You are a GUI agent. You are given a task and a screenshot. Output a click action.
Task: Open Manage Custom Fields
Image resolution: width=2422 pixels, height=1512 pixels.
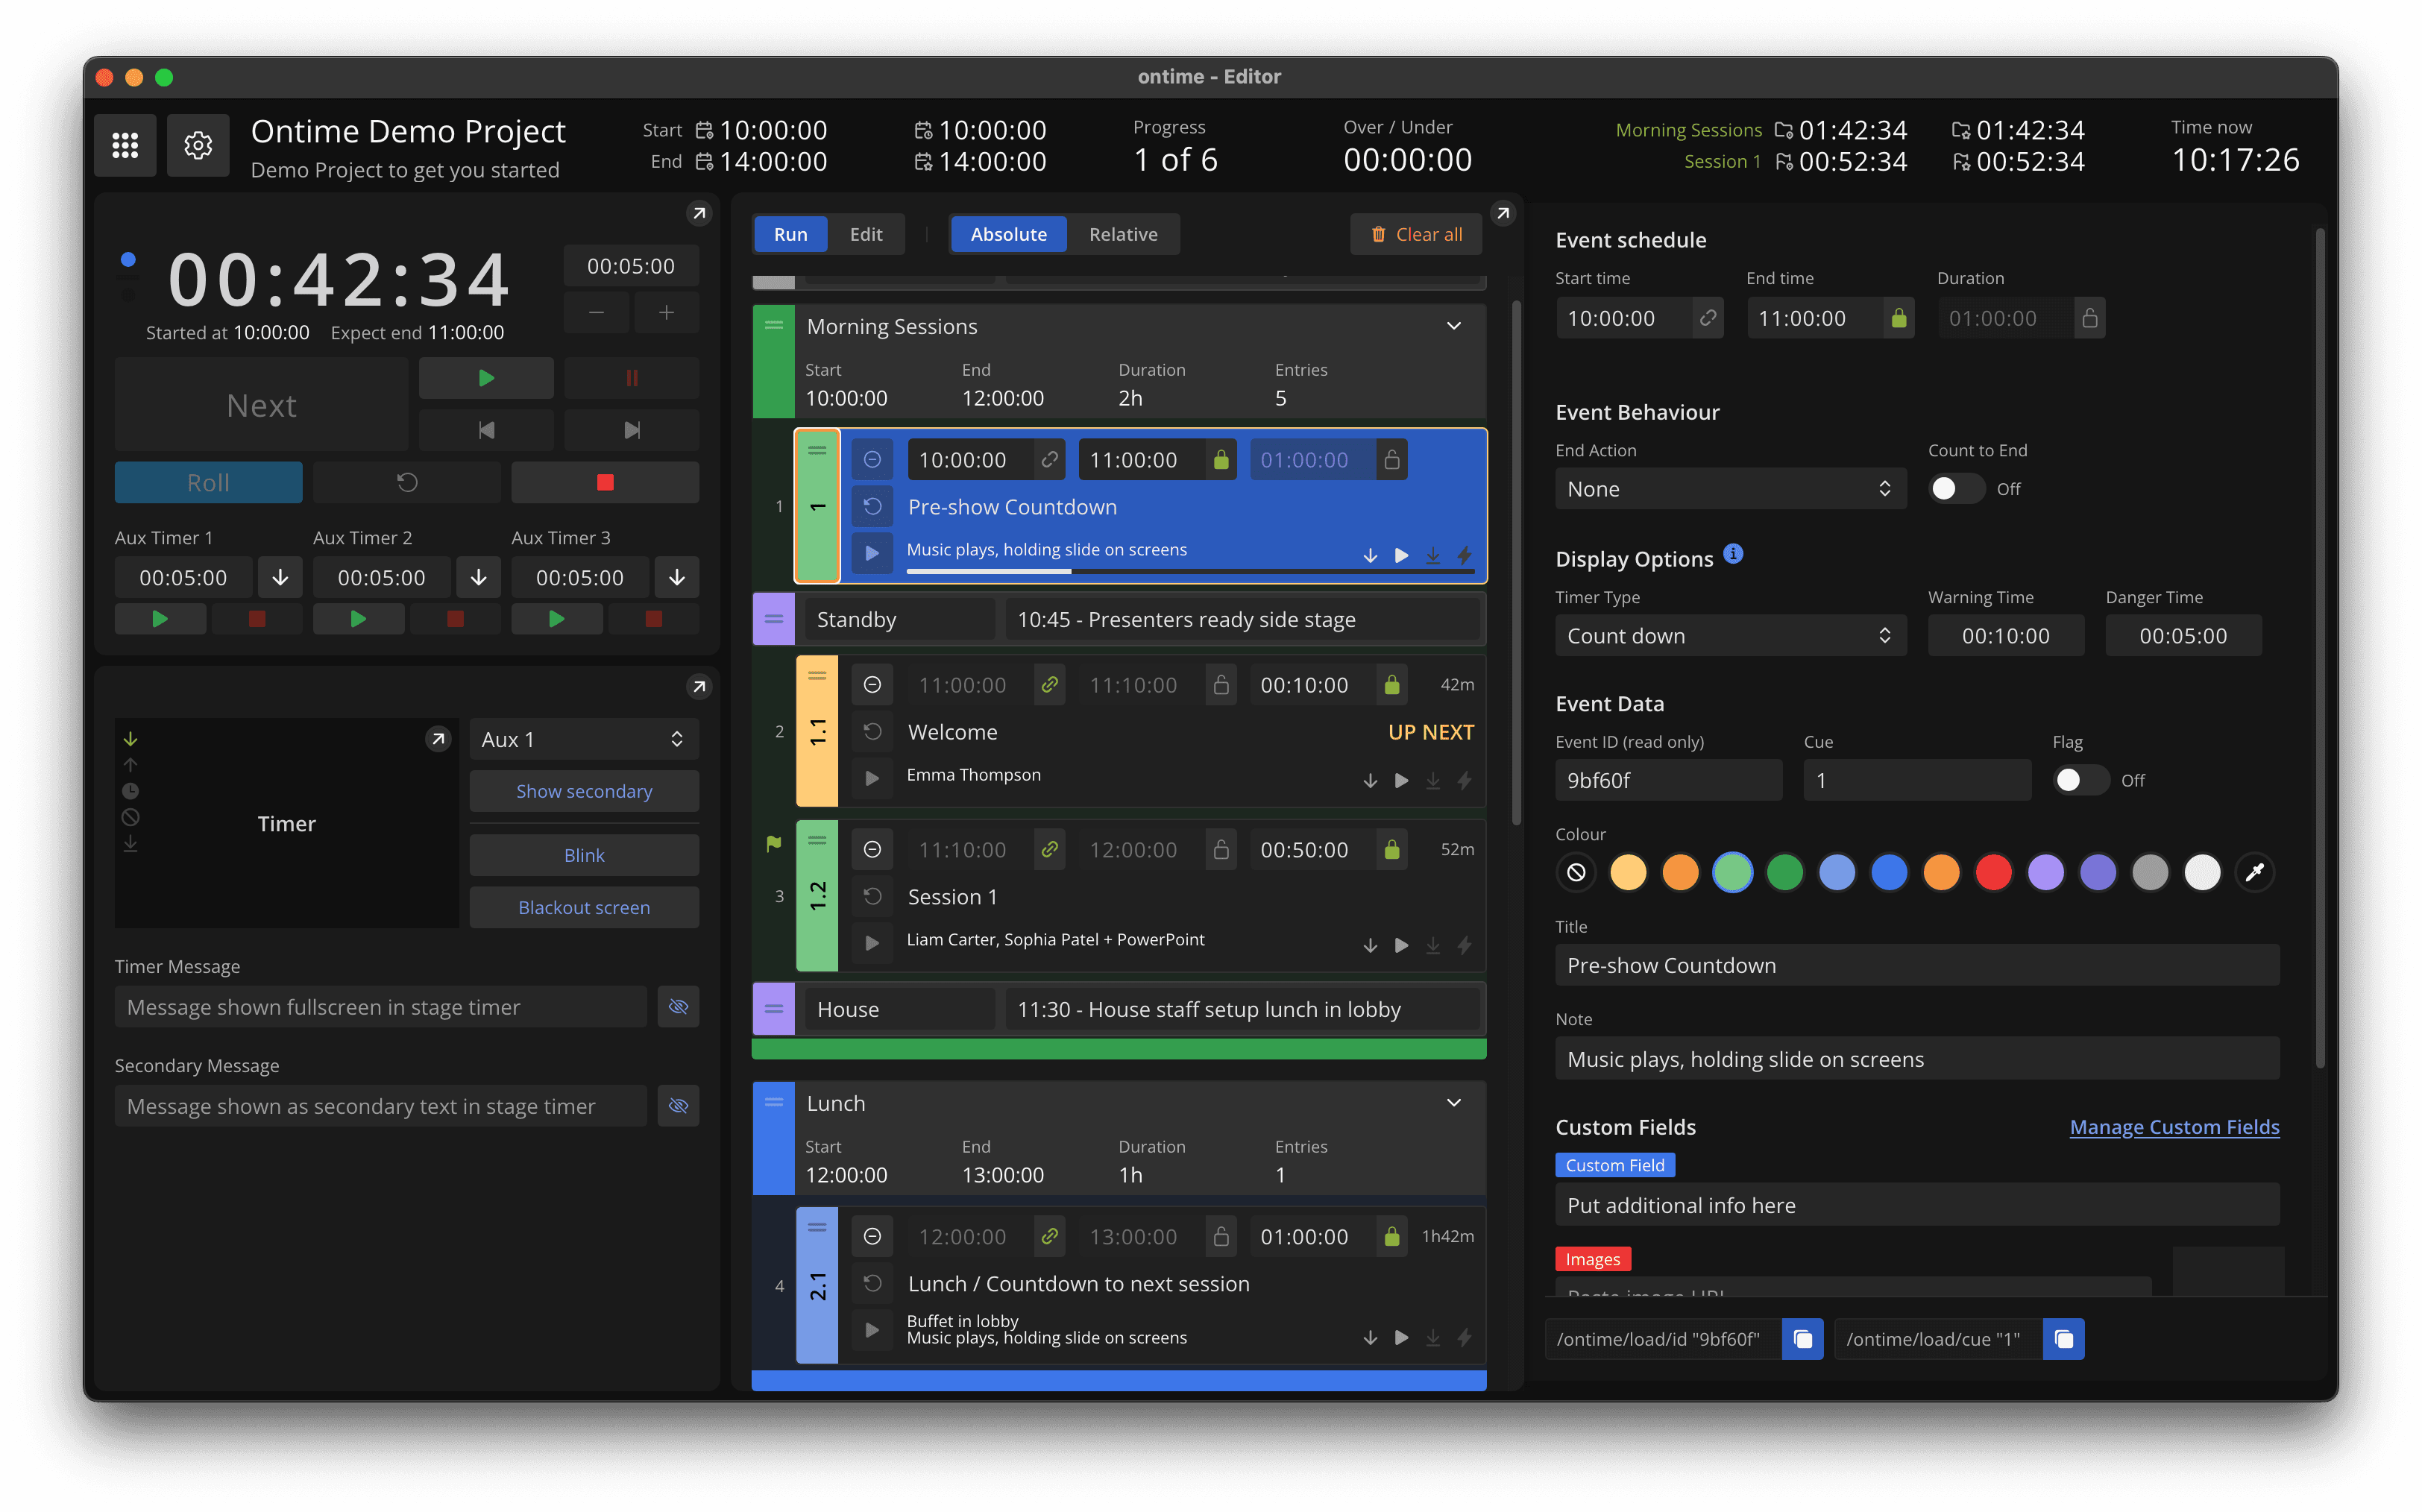[2173, 1127]
